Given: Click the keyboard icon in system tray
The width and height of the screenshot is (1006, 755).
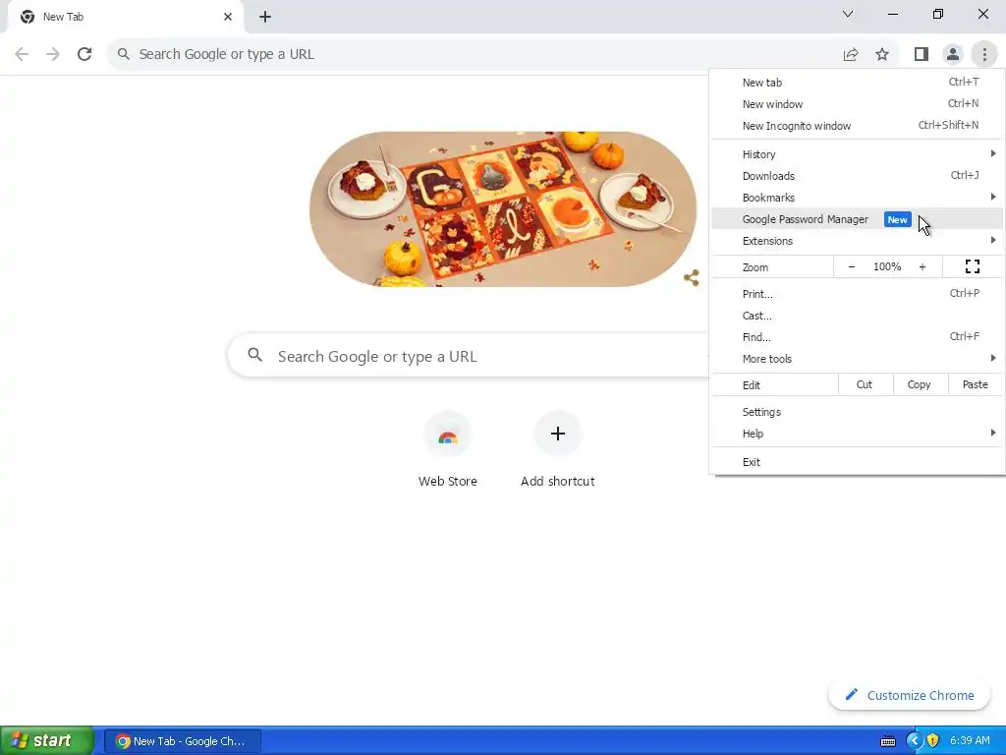Looking at the screenshot, I should pos(888,741).
